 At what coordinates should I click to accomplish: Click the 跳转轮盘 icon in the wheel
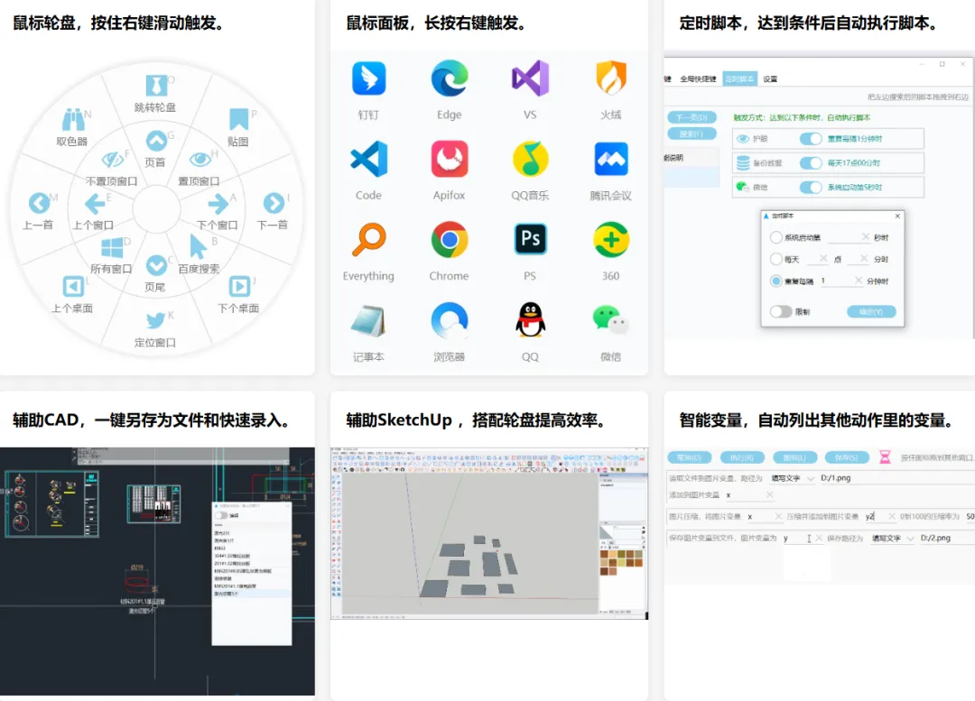[156, 86]
